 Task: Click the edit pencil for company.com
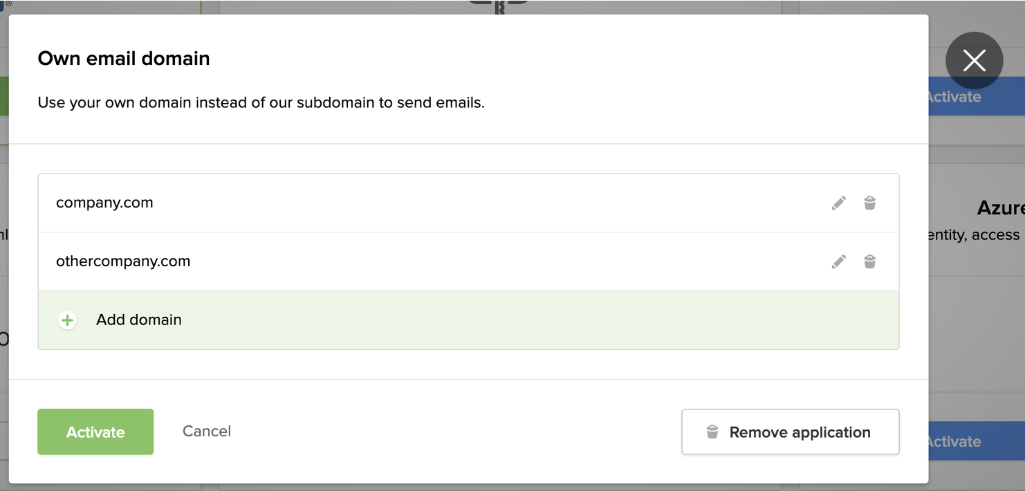pyautogui.click(x=838, y=203)
